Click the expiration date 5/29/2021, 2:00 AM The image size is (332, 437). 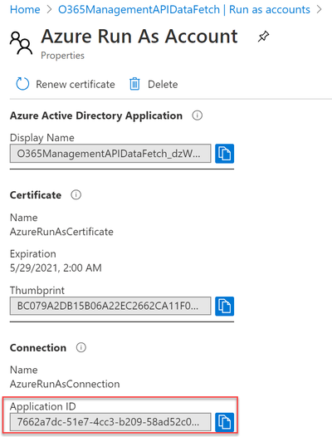(x=56, y=268)
